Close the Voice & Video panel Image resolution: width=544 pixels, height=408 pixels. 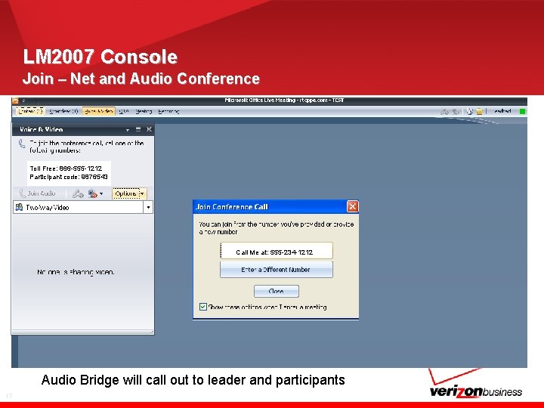[149, 129]
